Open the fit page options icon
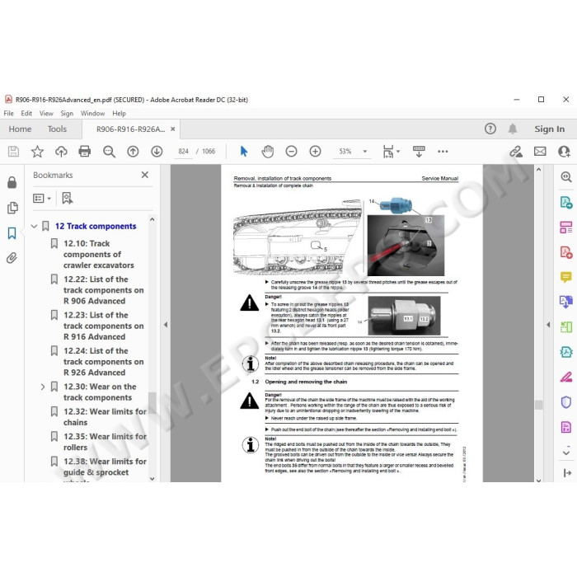Image resolution: width=577 pixels, height=577 pixels. 391,151
